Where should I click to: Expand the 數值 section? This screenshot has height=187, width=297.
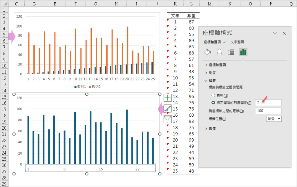point(210,129)
